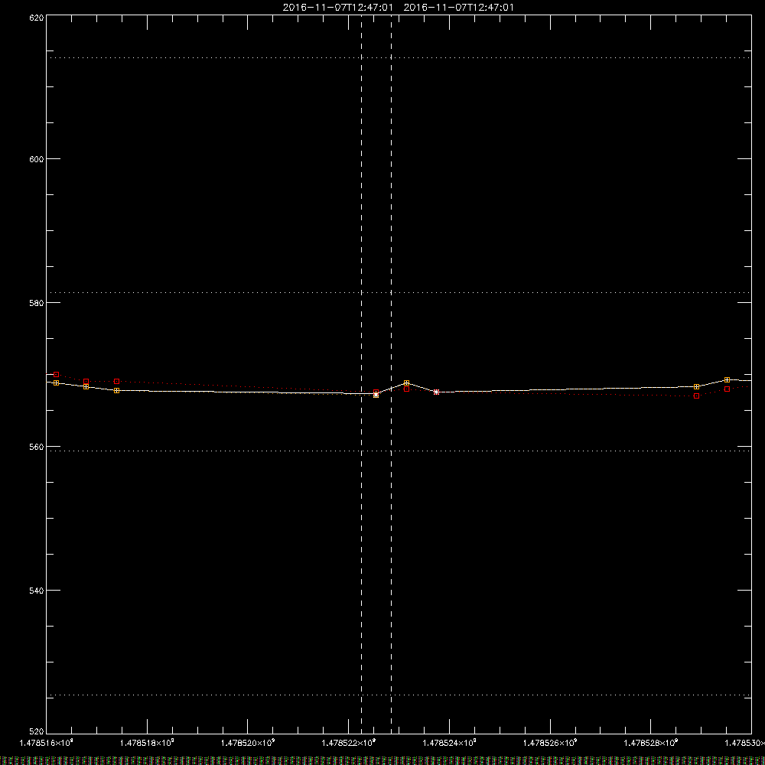Viewport: 765px width, 765px height.
Task: Select the 600 y-axis label
Action: coord(37,159)
